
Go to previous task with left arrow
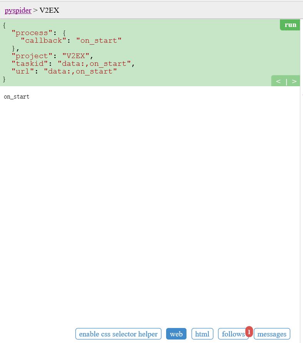[x=278, y=81]
